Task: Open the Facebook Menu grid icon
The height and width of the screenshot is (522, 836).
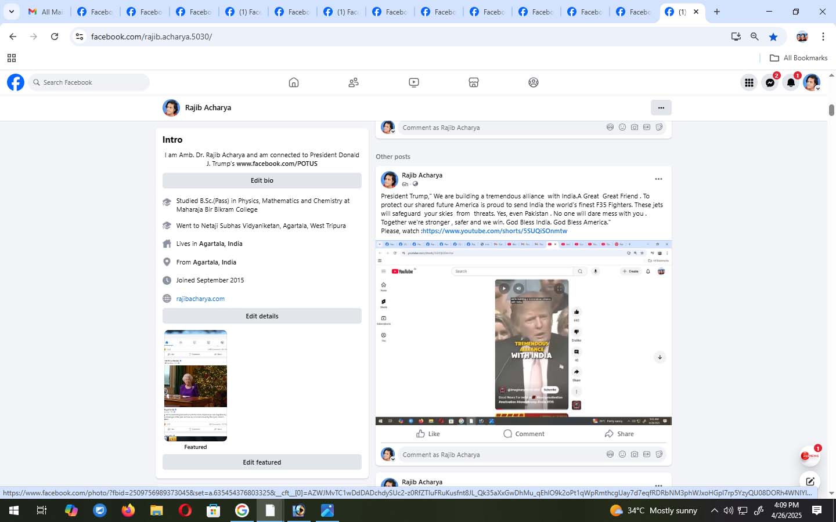Action: 749,83
